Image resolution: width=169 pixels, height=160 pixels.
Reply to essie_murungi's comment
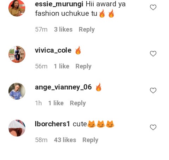click(x=87, y=29)
